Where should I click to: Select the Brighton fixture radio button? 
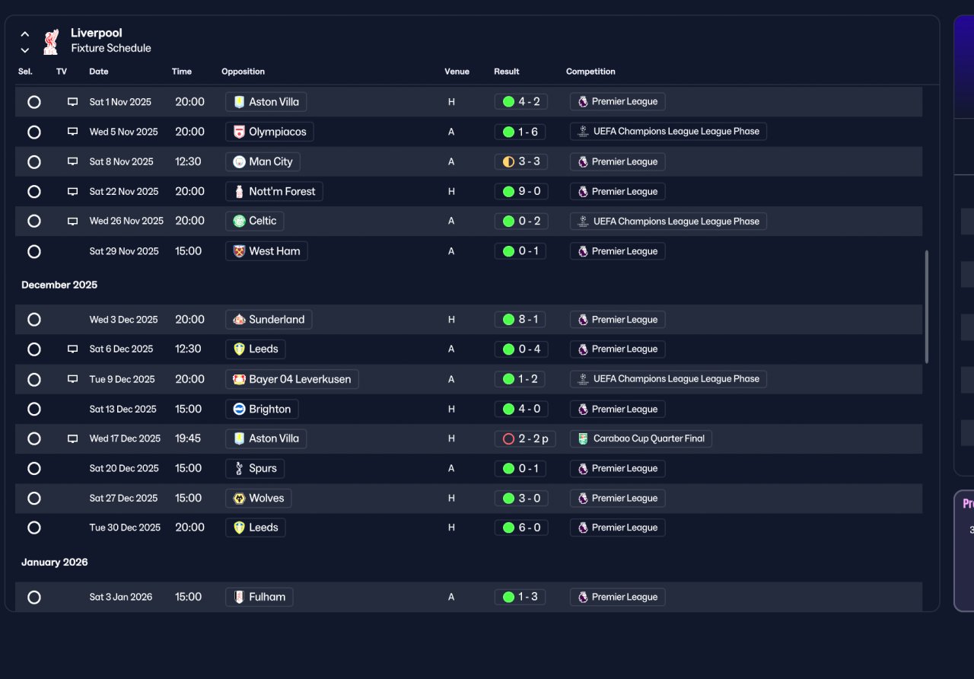point(34,409)
